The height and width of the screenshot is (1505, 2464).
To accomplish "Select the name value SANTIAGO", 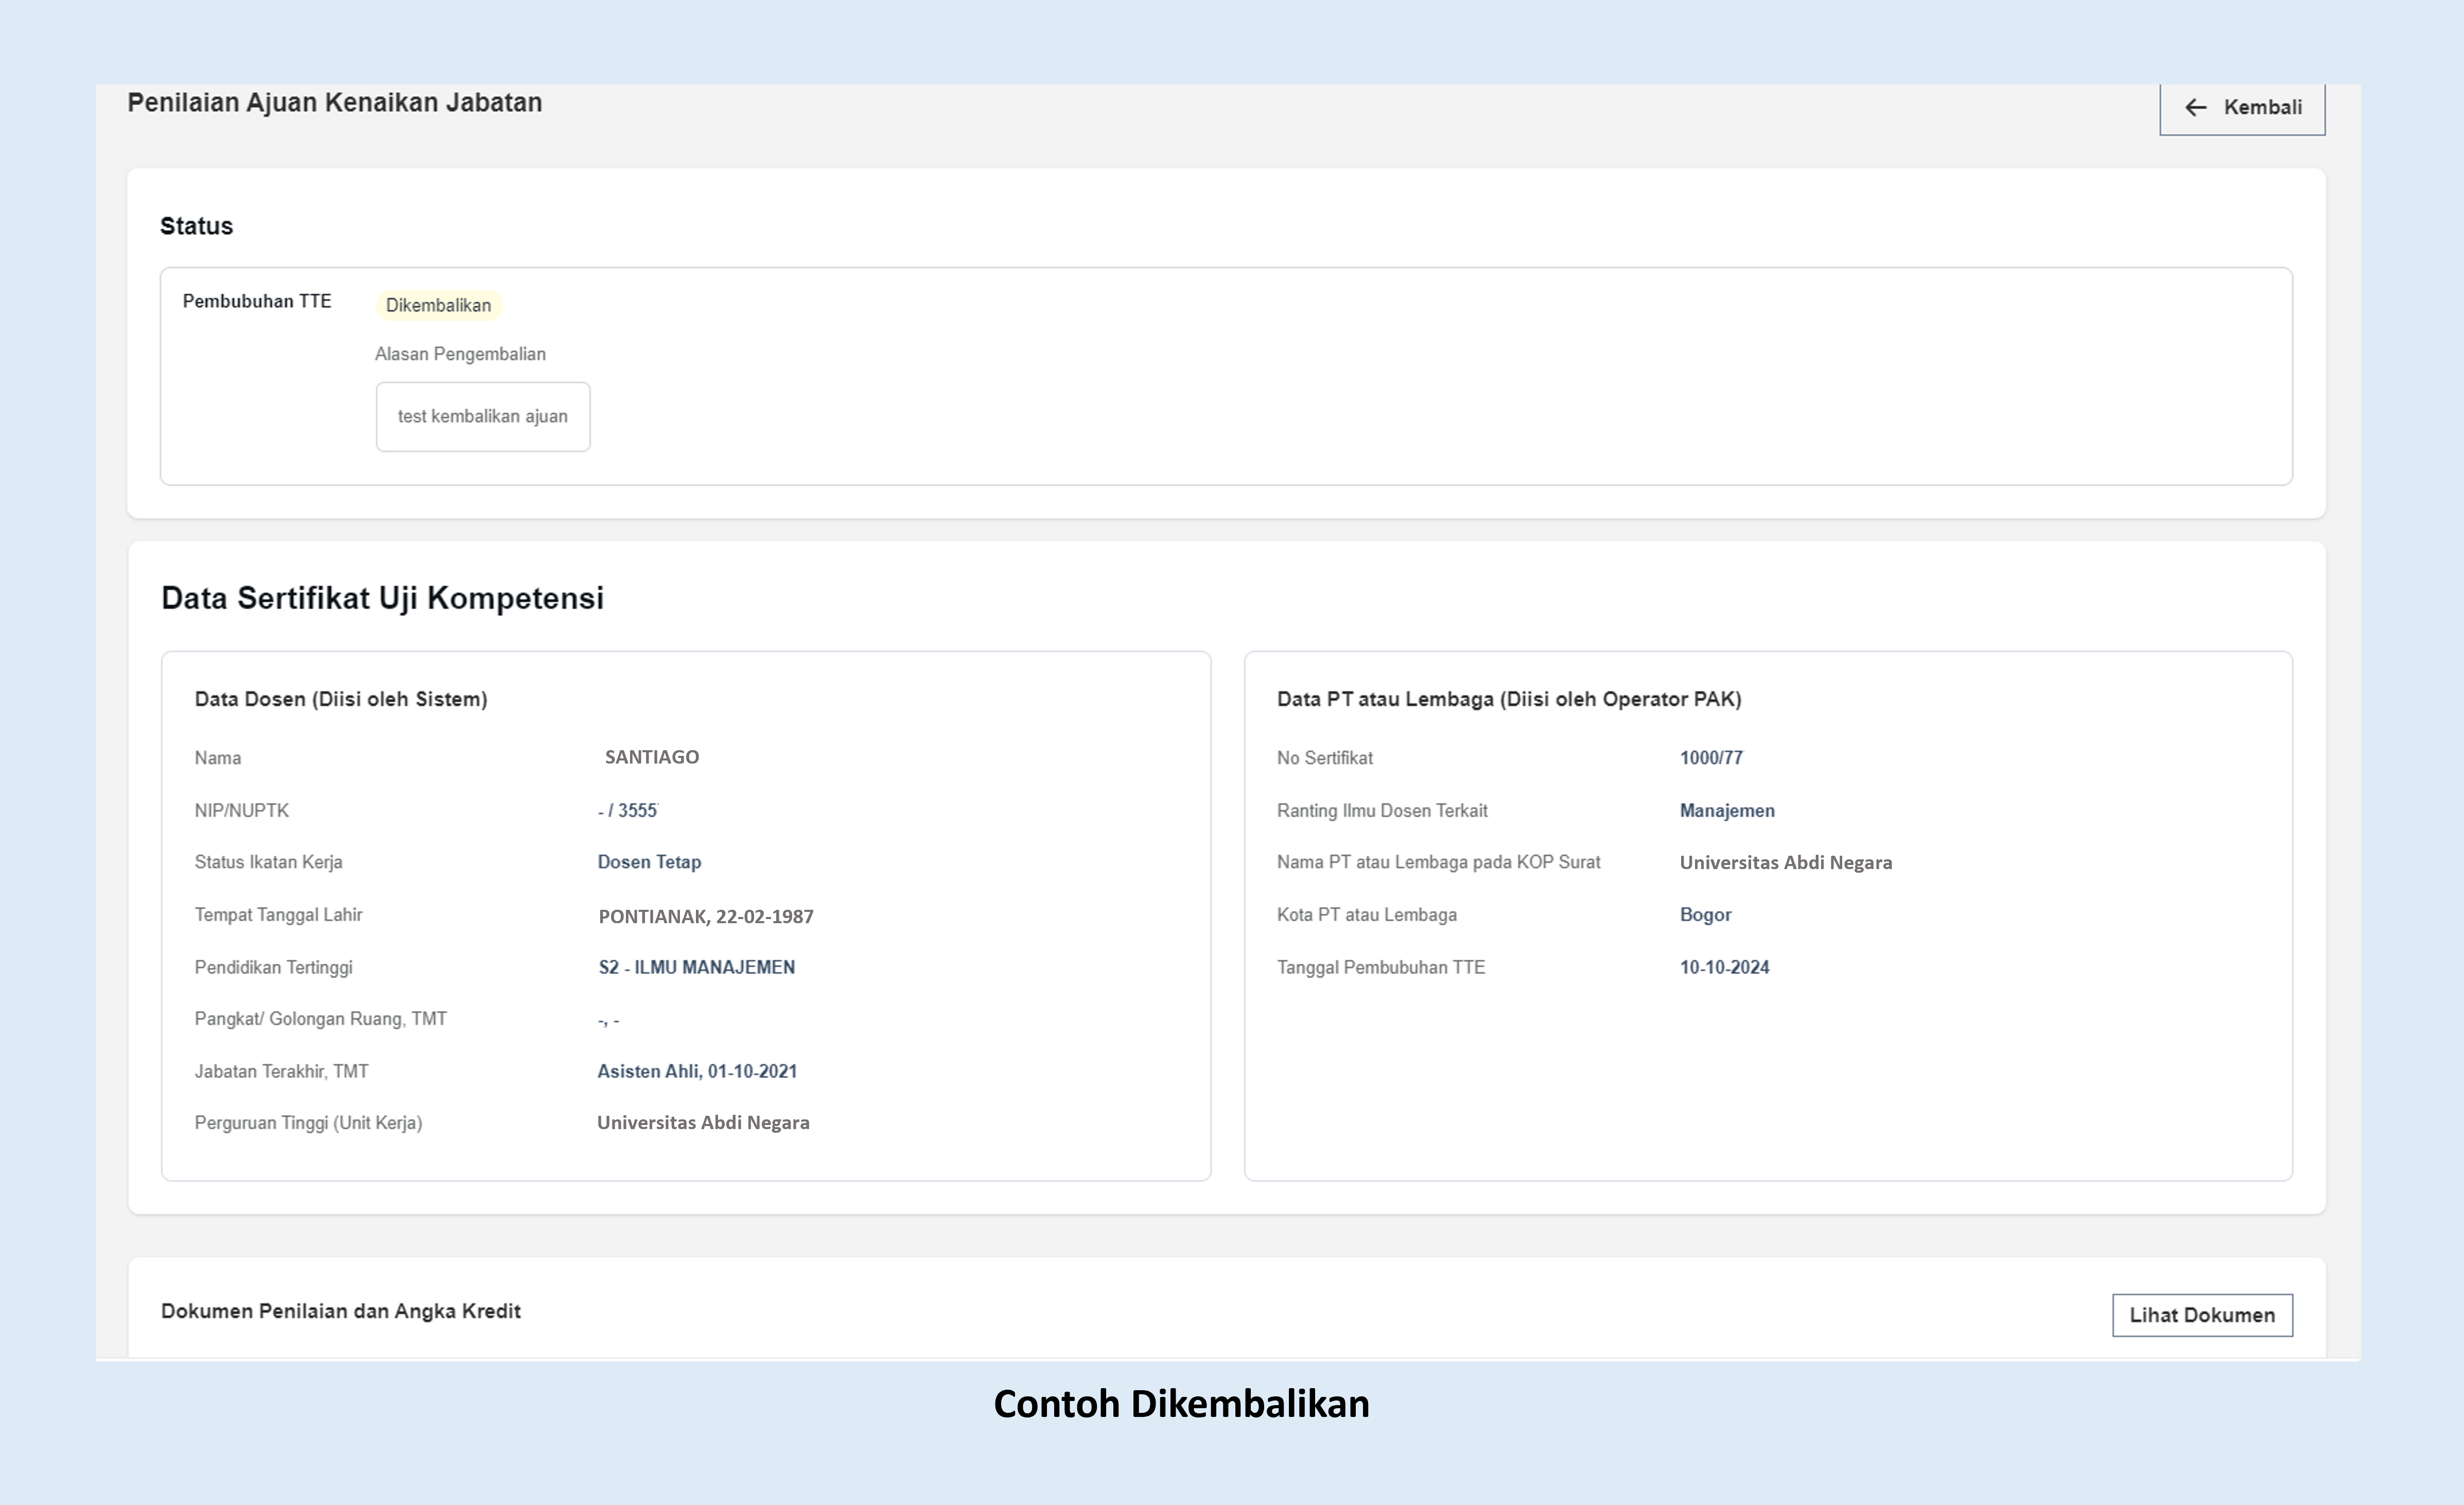I will [652, 757].
